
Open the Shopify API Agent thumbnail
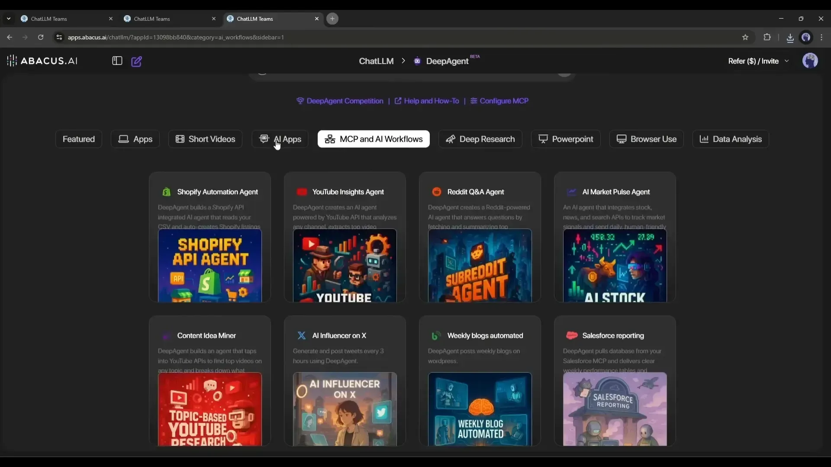click(x=210, y=265)
